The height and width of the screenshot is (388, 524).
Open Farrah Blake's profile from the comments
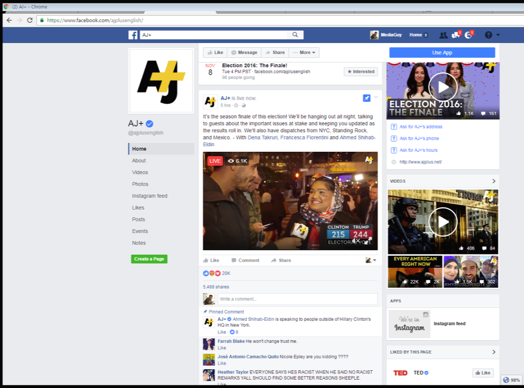coord(231,341)
